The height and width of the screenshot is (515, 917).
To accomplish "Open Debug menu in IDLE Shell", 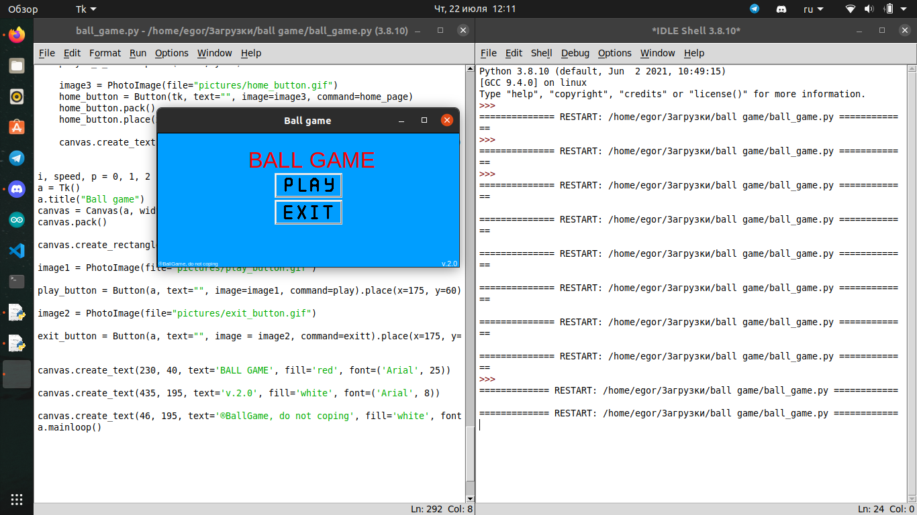I will (575, 53).
